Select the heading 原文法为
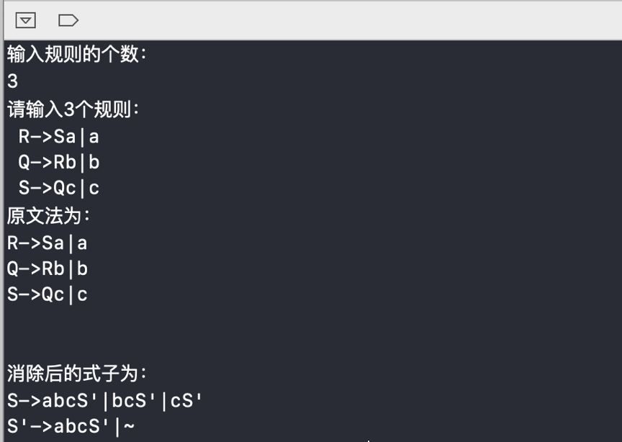Image resolution: width=622 pixels, height=442 pixels. (x=48, y=216)
